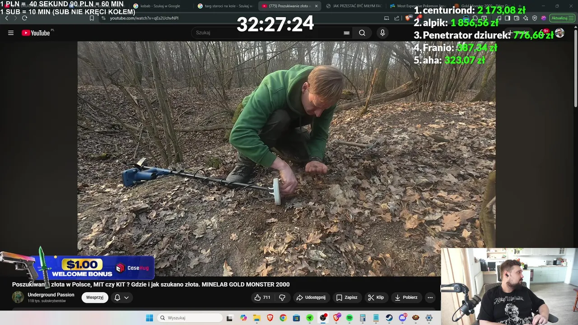This screenshot has height=325, width=578.
Task: Switch to the 'Most Expensive Pokemon' tab
Action: click(x=418, y=6)
